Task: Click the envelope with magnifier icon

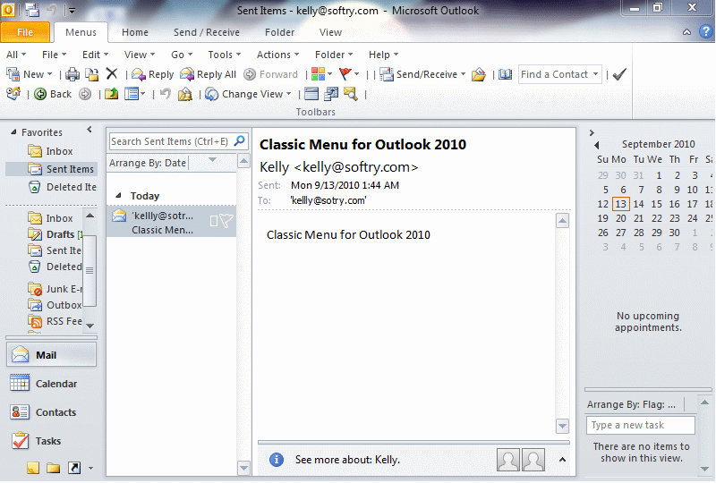Action: (x=351, y=94)
